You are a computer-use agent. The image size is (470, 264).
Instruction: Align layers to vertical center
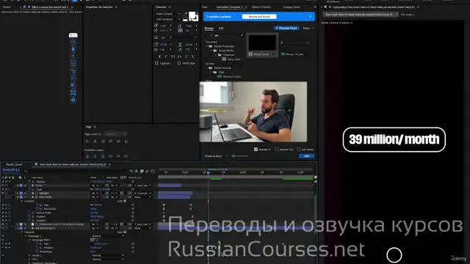[118, 142]
